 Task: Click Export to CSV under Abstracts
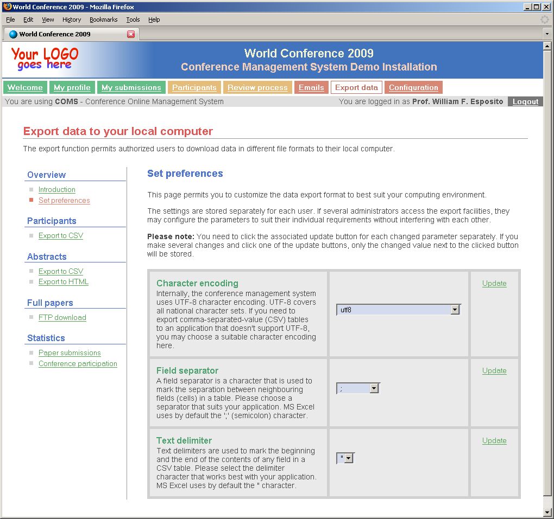click(x=61, y=271)
